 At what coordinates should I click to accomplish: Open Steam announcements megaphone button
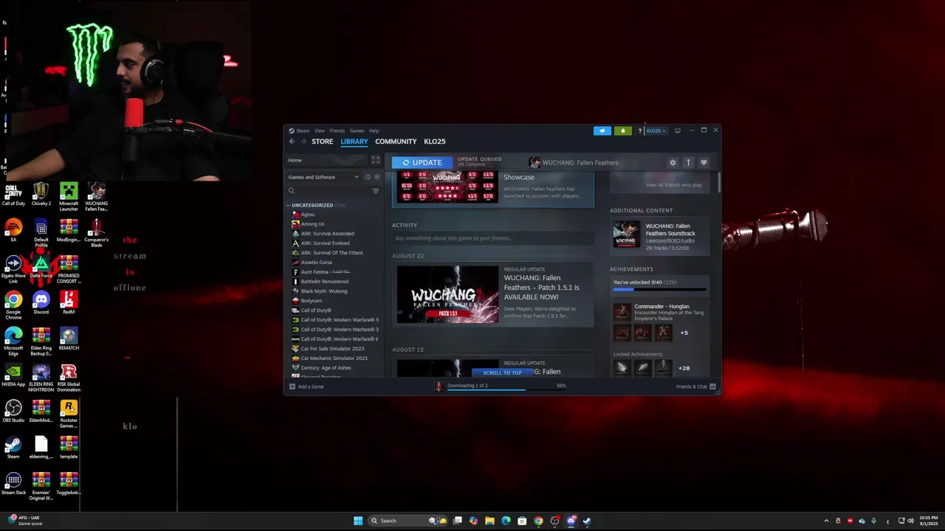point(602,131)
